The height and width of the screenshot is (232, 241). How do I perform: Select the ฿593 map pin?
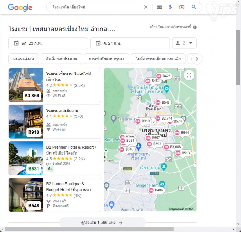pyautogui.click(x=154, y=144)
